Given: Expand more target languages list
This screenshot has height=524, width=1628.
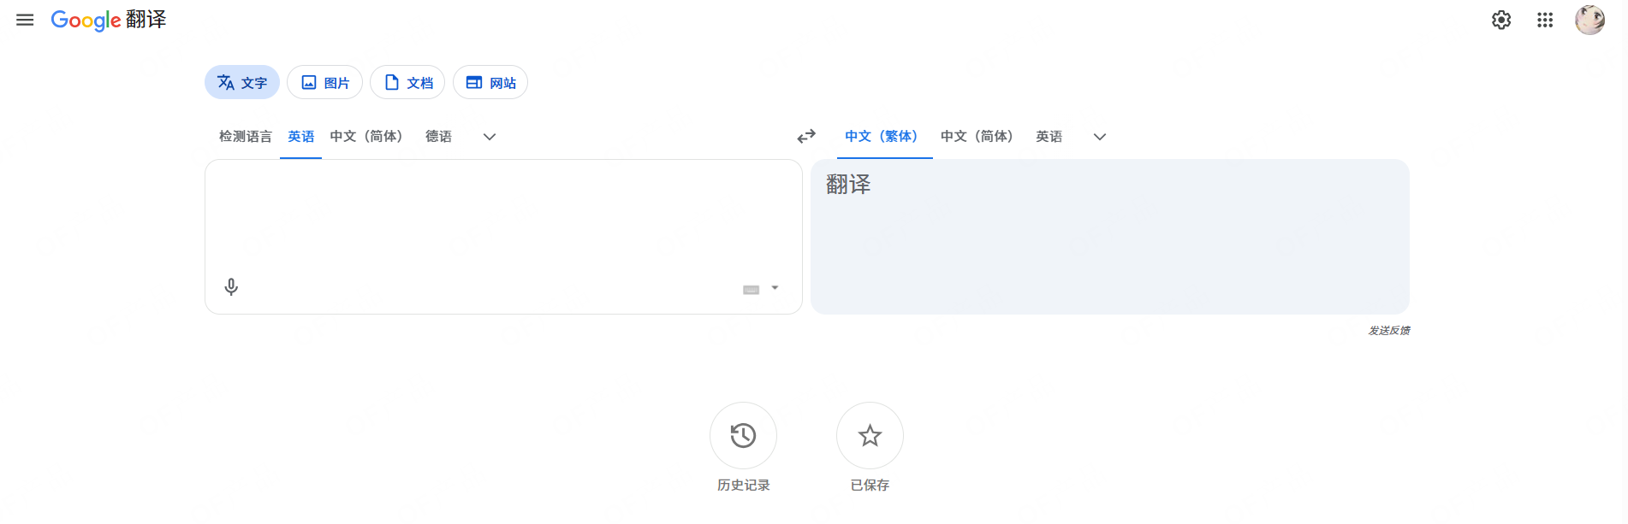Looking at the screenshot, I should coord(1100,137).
